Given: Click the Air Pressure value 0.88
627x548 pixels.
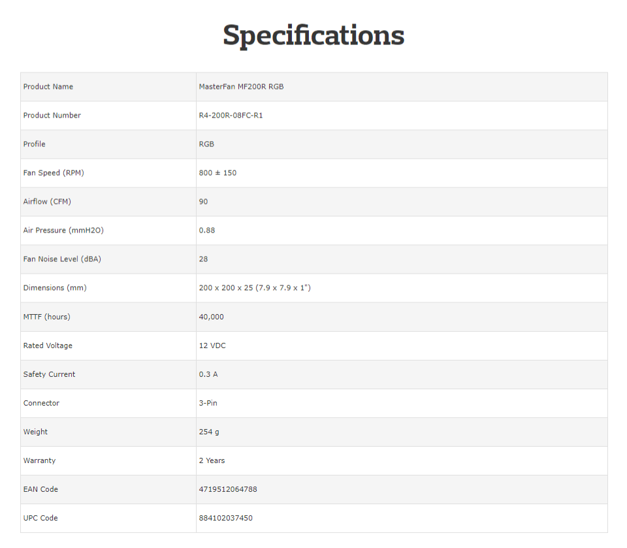Looking at the screenshot, I should point(207,231).
